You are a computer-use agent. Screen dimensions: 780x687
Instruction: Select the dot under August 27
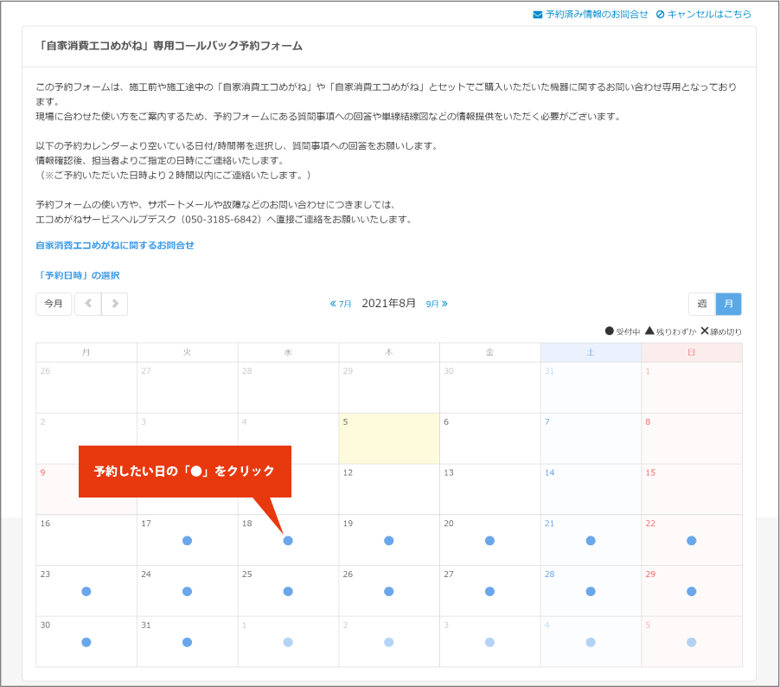click(490, 592)
